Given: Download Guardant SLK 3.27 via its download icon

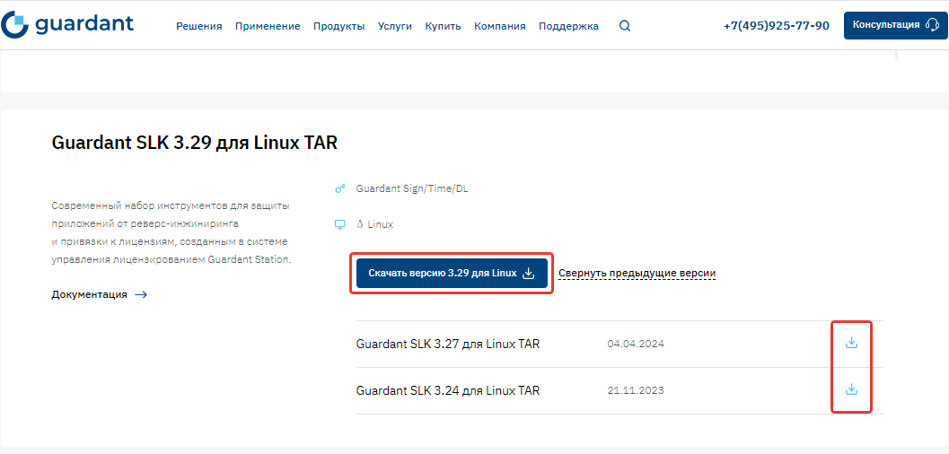Looking at the screenshot, I should [x=851, y=343].
